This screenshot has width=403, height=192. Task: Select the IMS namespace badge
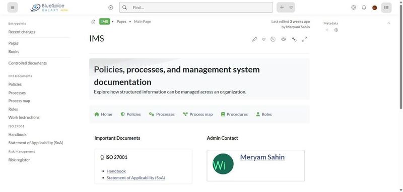(x=105, y=22)
